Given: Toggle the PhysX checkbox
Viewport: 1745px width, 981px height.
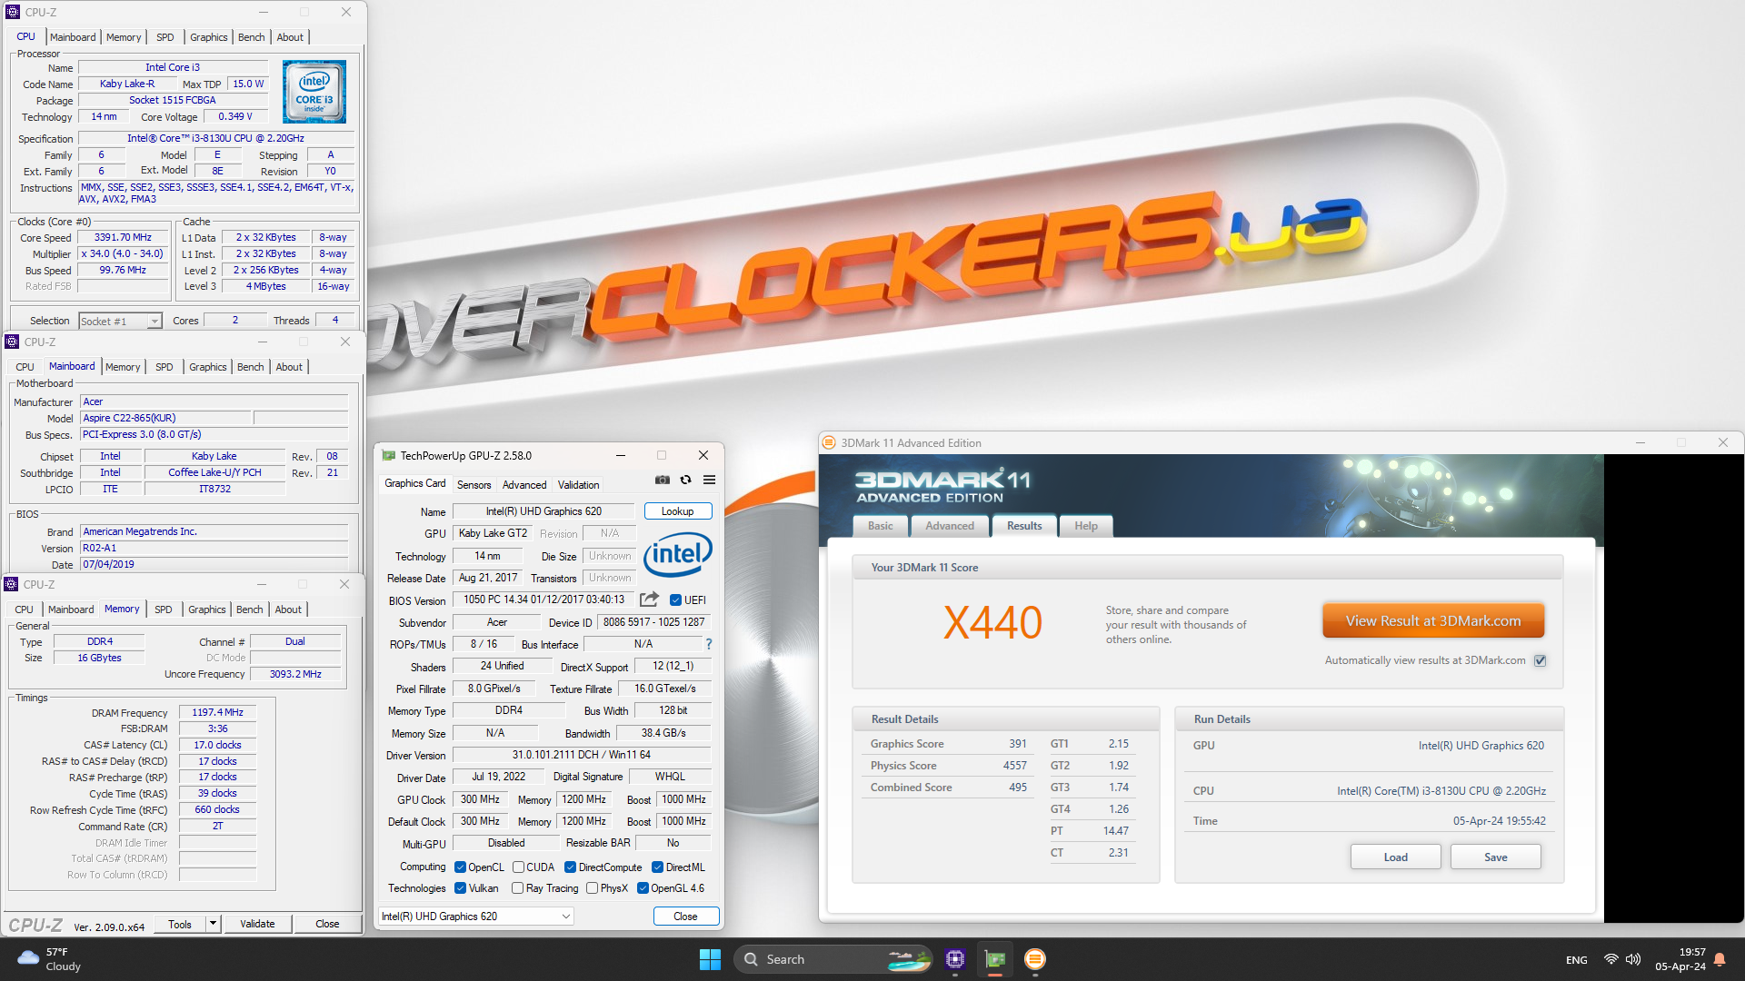Looking at the screenshot, I should (x=592, y=888).
